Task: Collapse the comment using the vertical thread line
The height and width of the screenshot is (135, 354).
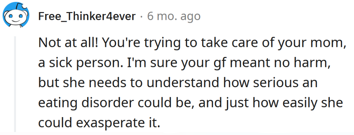Action: tap(15, 85)
